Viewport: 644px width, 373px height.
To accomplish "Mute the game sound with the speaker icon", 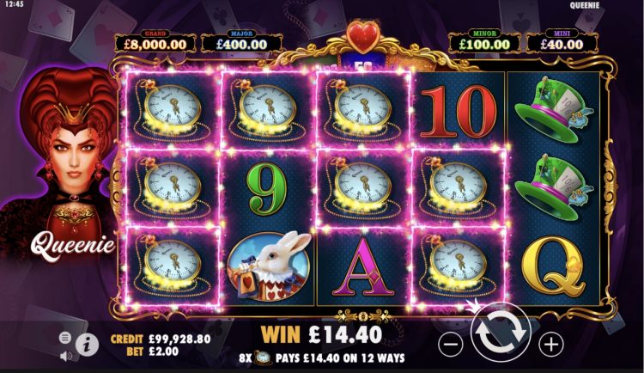I will pyautogui.click(x=66, y=356).
